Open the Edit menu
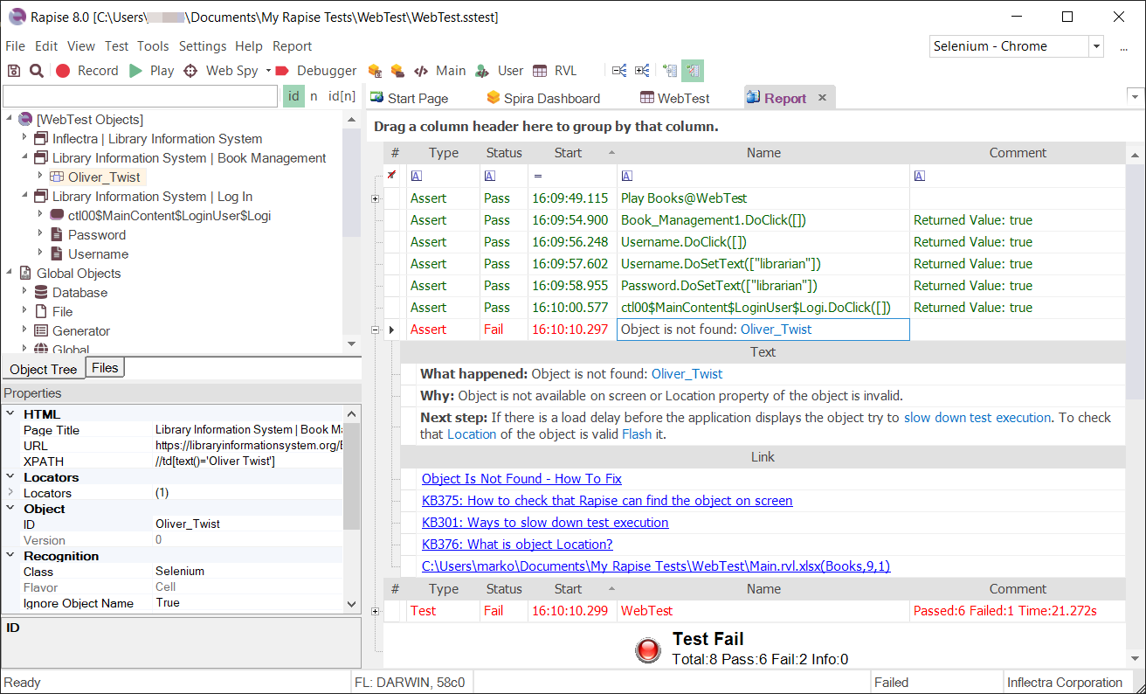Viewport: 1146px width, 694px height. click(46, 46)
